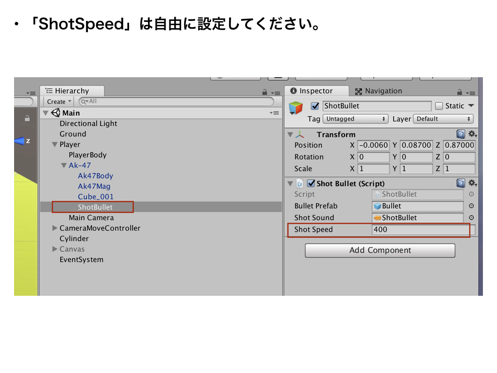497x373 pixels.
Task: Open Transform component gear settings
Action: click(473, 134)
